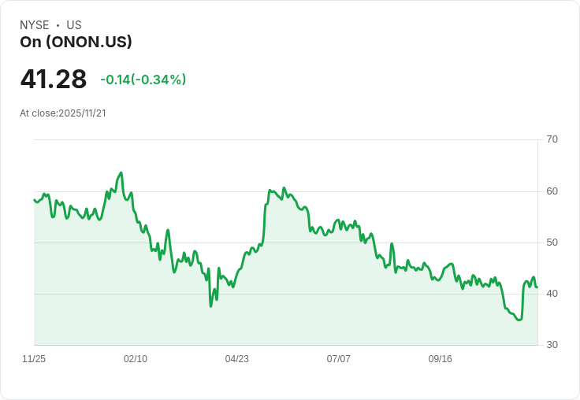This screenshot has width=580, height=400.
Task: Select the NYSE exchange label
Action: tap(35, 25)
